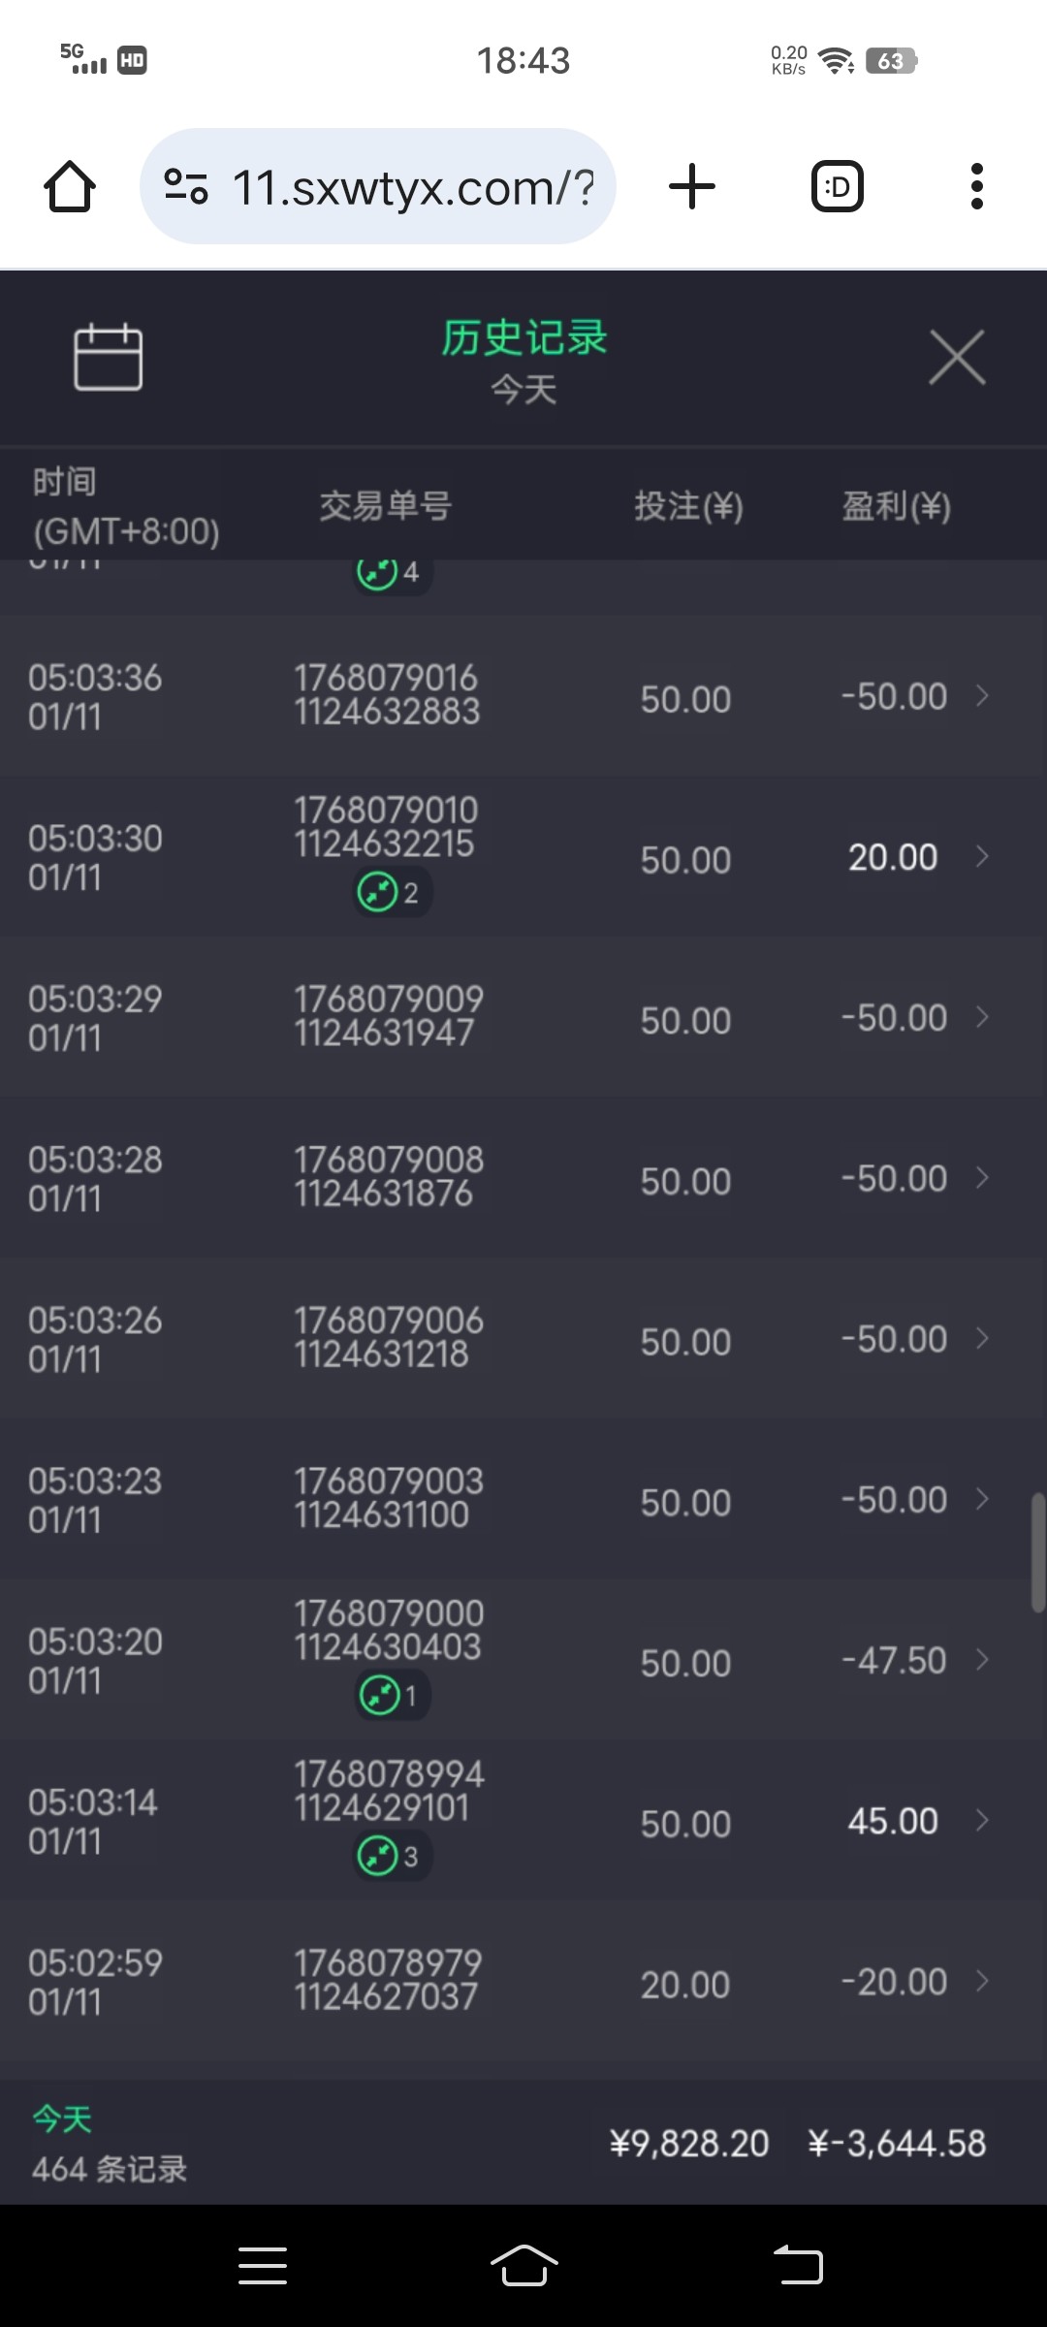Close the history records panel
Viewport: 1047px width, 2327px height.
coord(957,358)
